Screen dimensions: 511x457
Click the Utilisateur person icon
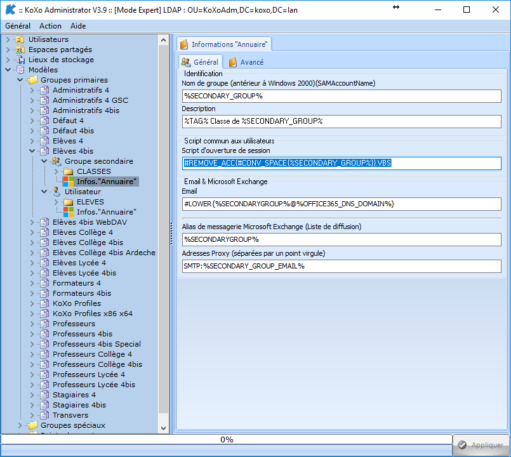coord(56,192)
